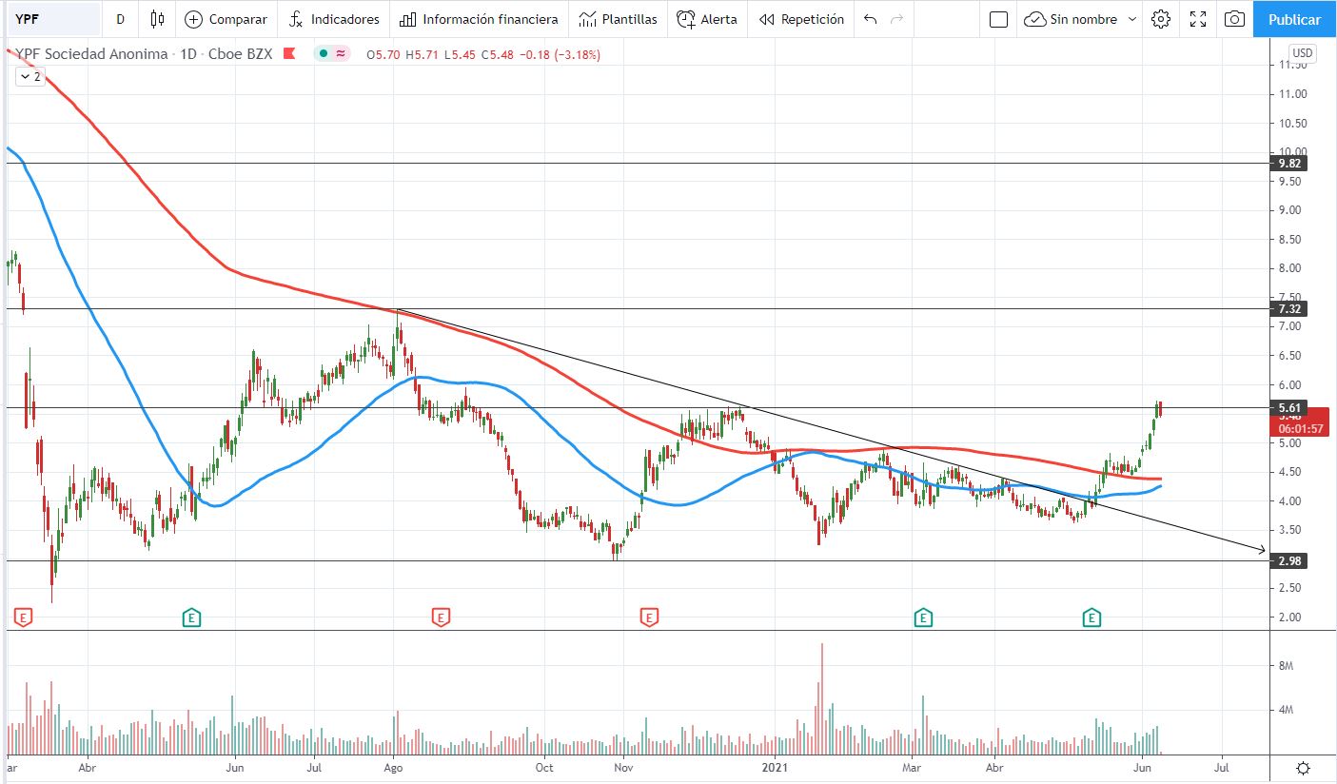Click the YPF symbol search field
Viewport: 1337px width, 784px height.
(x=52, y=19)
